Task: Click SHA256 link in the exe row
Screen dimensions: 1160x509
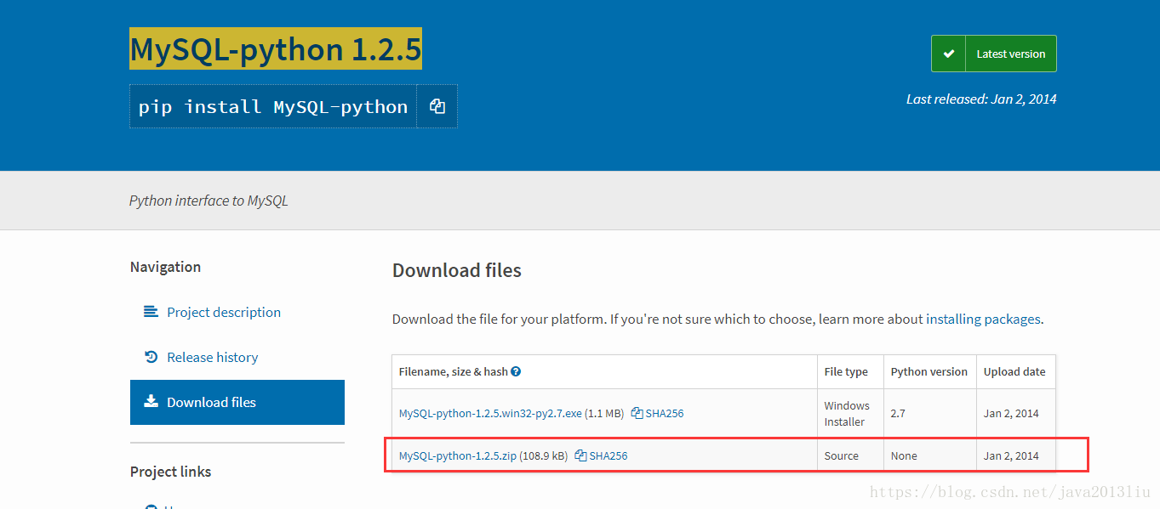Action: pos(664,414)
